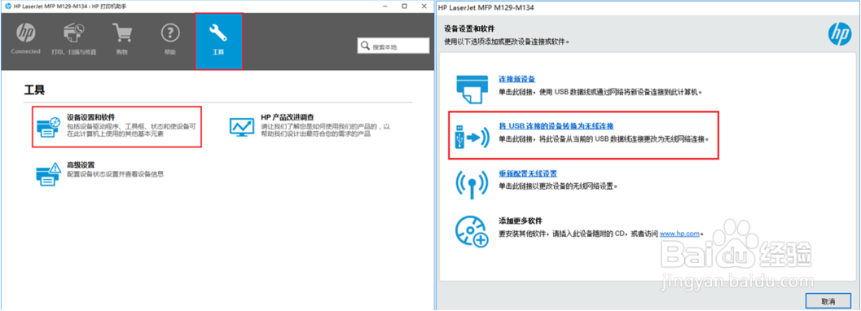Click the HP icon in left title bar

pos(7,6)
